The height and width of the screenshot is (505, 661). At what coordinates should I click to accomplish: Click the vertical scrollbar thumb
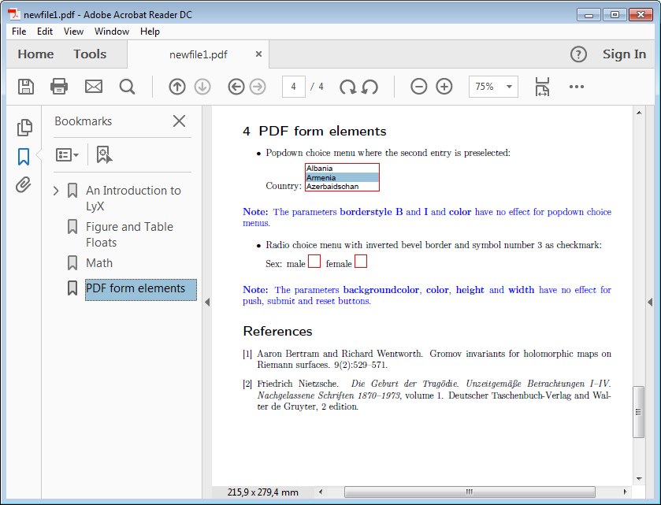coord(639,412)
